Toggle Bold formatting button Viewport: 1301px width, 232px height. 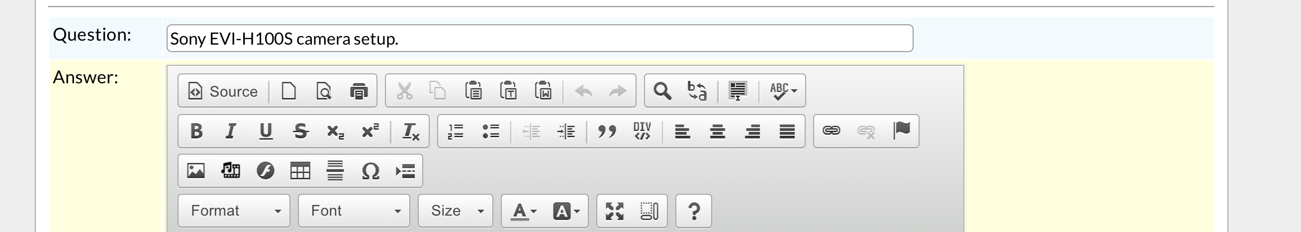tap(196, 131)
